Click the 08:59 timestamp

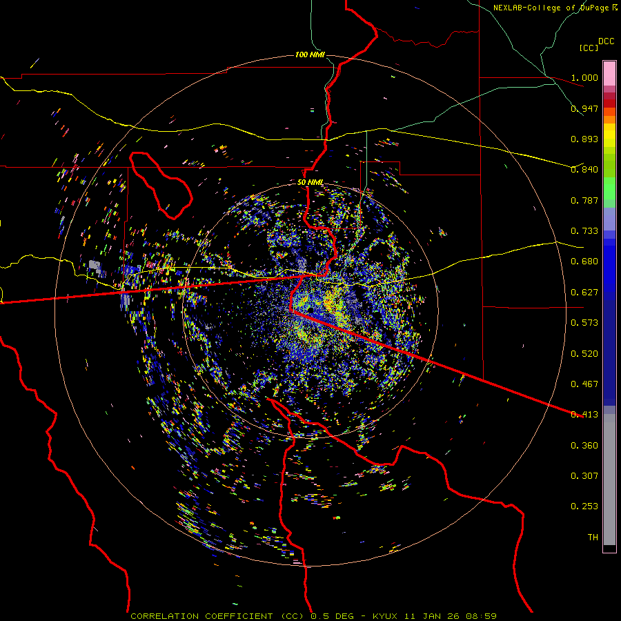point(480,616)
